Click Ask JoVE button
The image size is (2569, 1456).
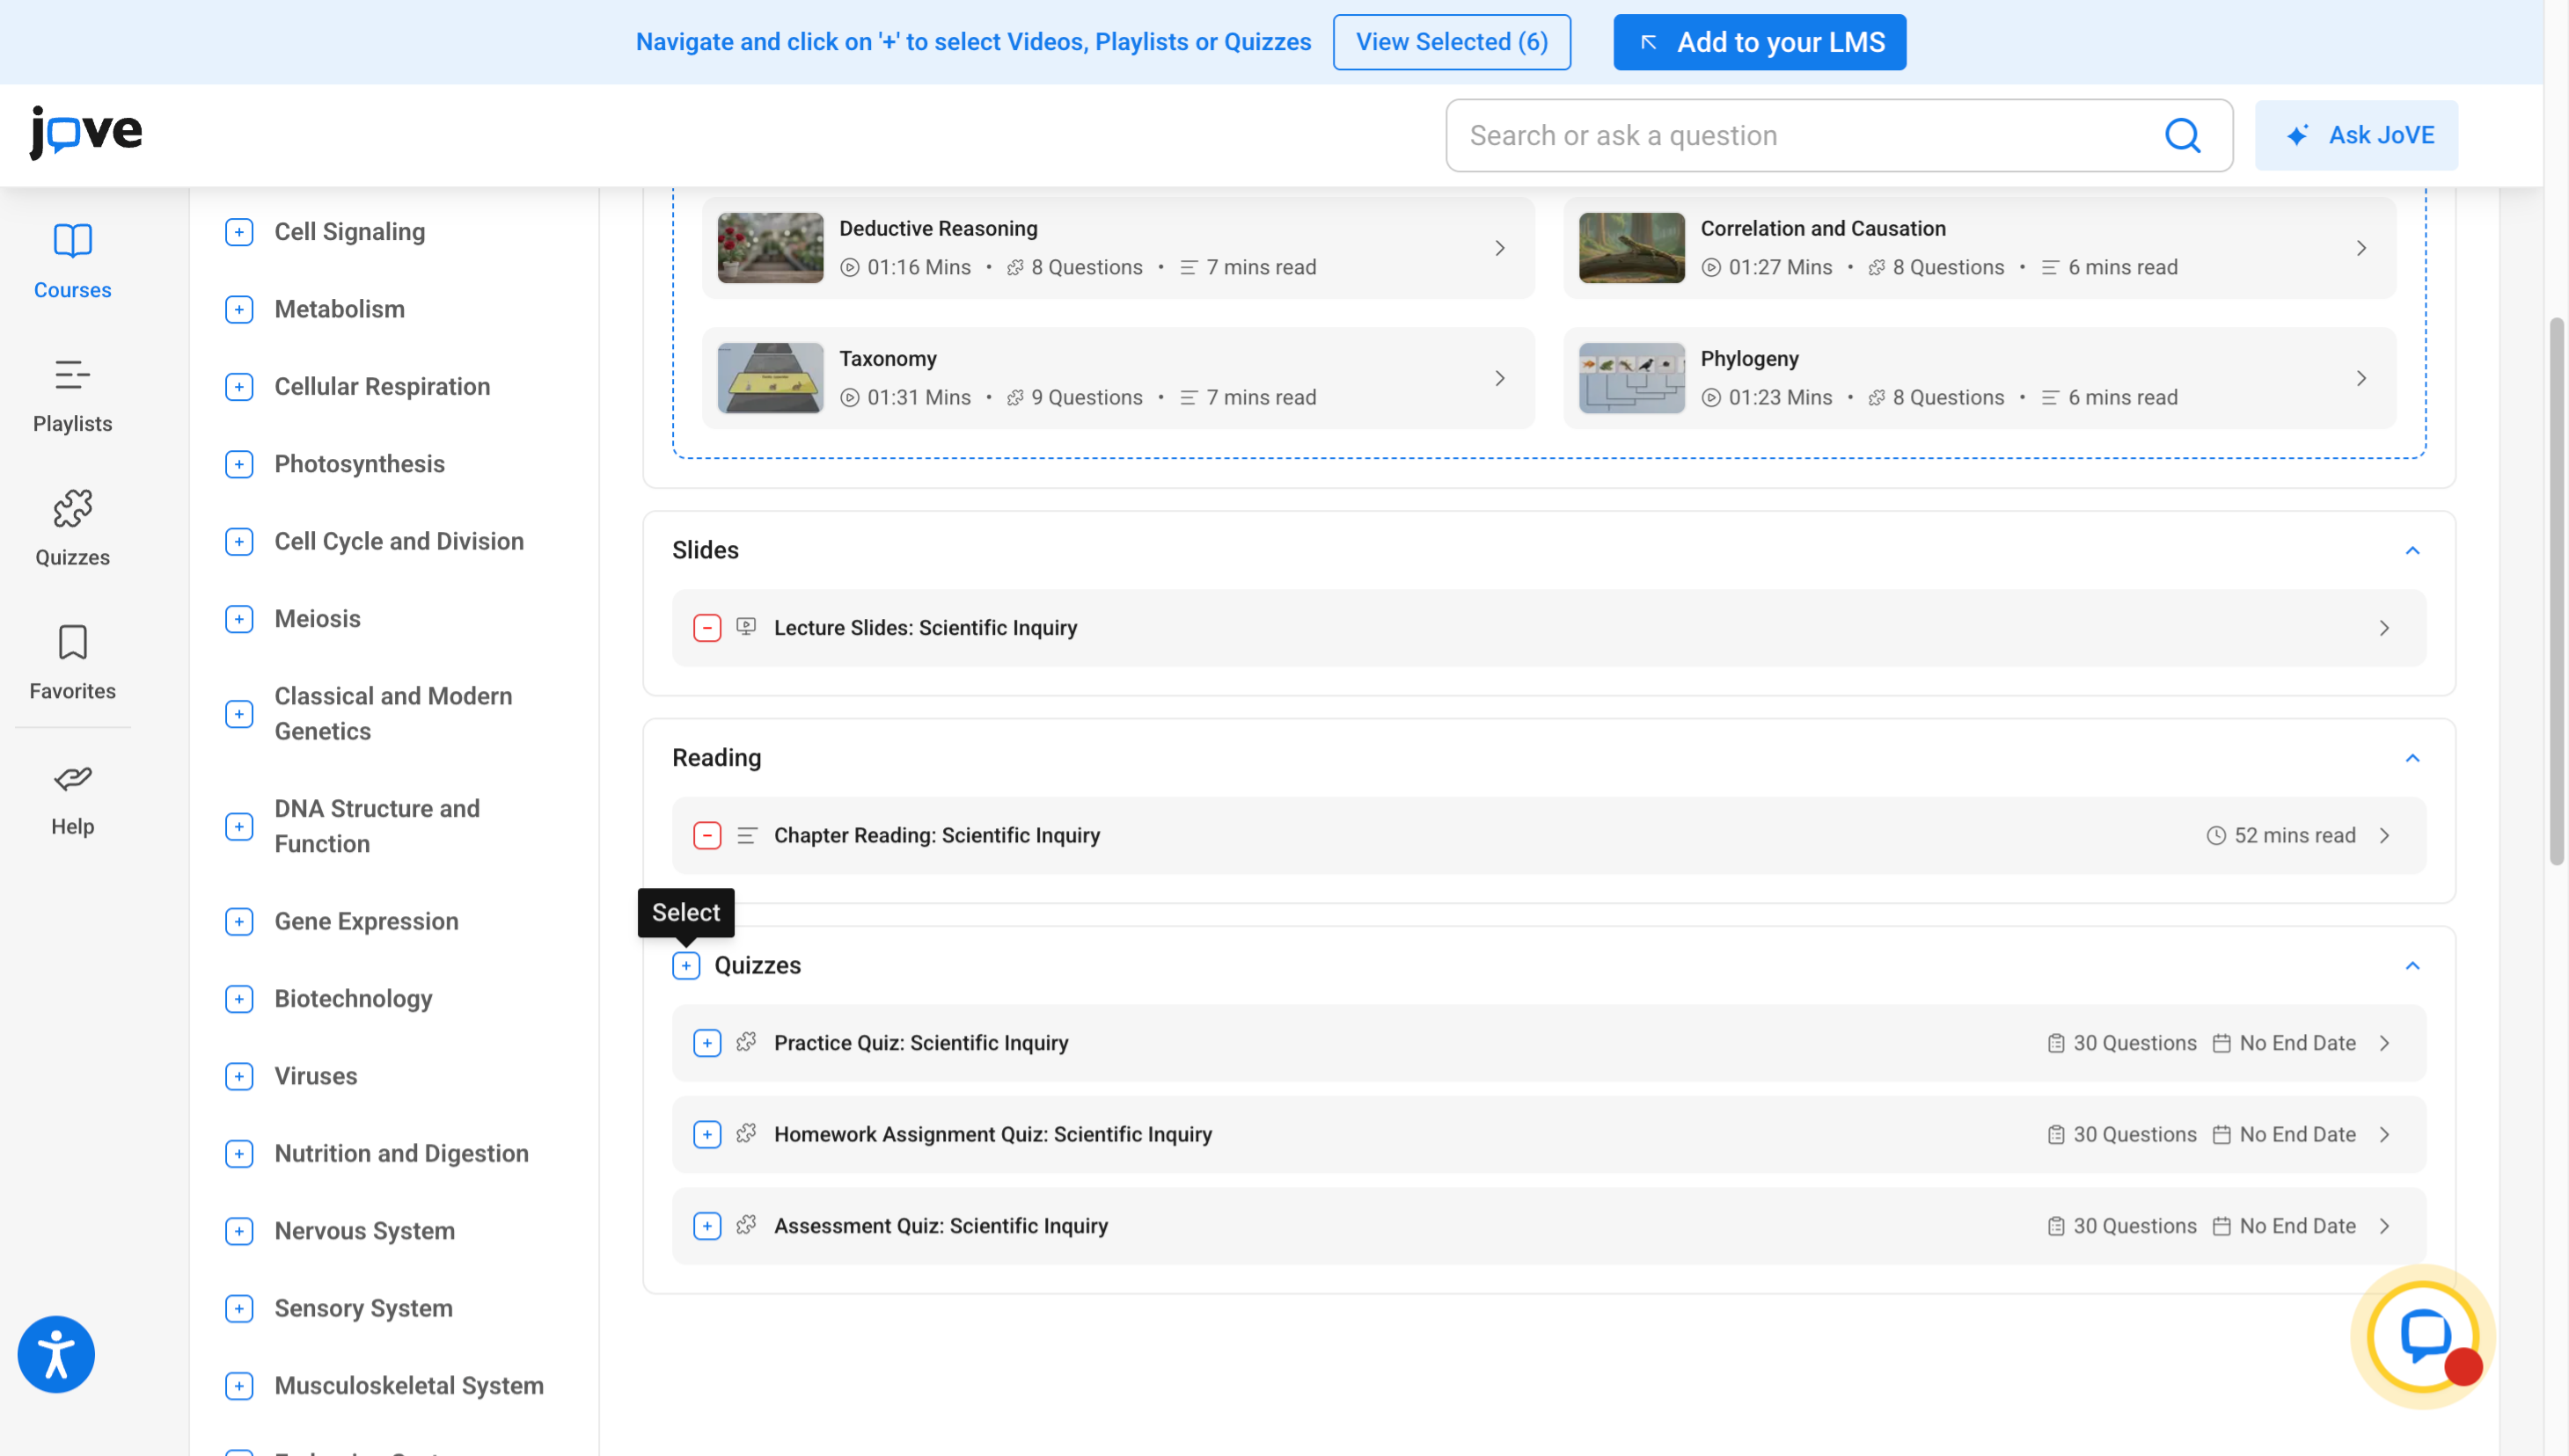2356,135
